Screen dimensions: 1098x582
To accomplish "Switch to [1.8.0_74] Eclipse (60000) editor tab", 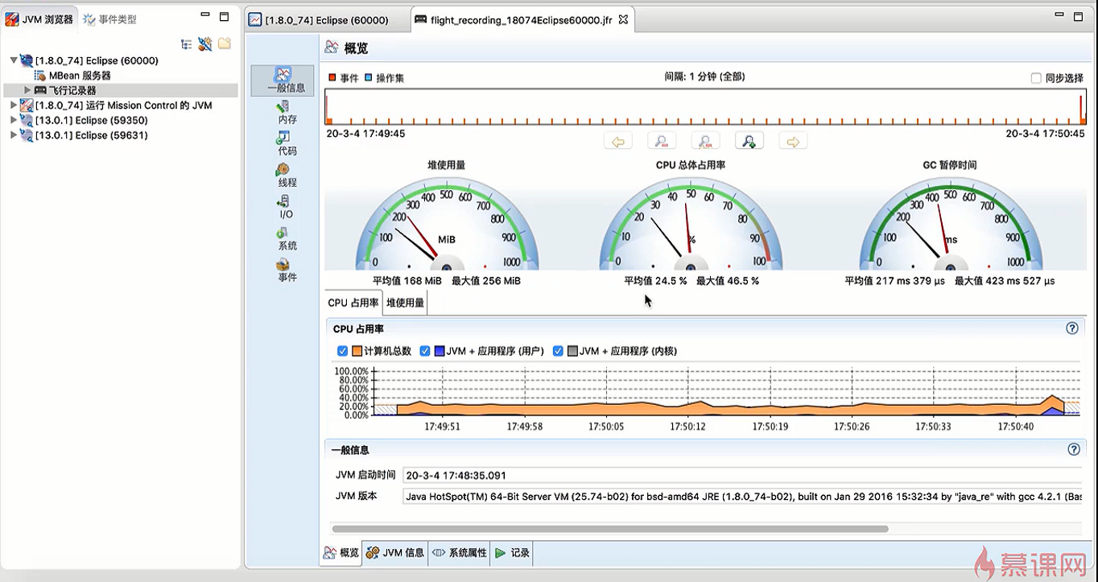I will pos(319,19).
